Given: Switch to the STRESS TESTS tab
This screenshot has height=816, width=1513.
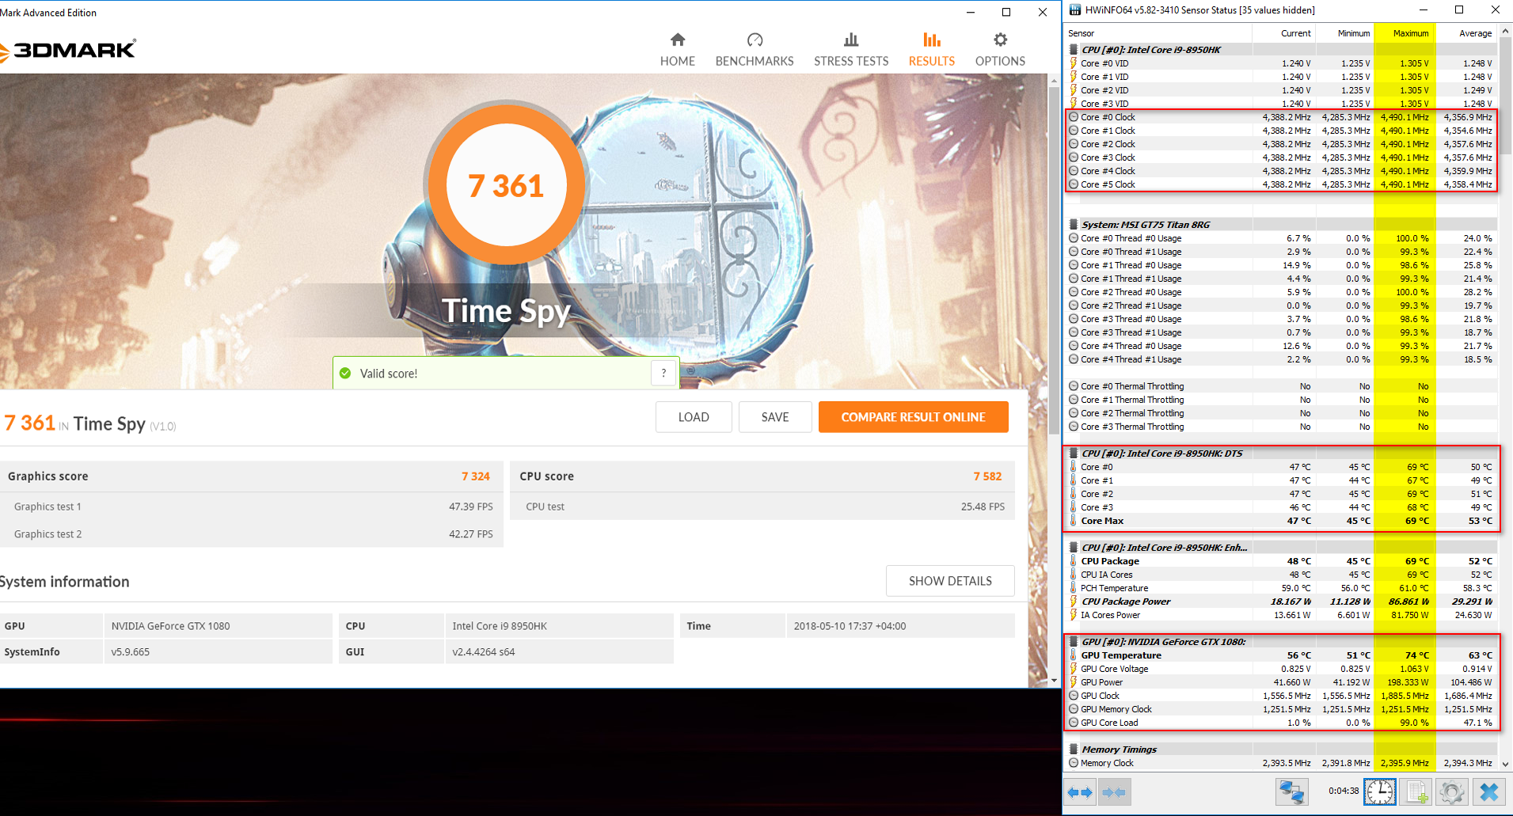Looking at the screenshot, I should [x=851, y=50].
